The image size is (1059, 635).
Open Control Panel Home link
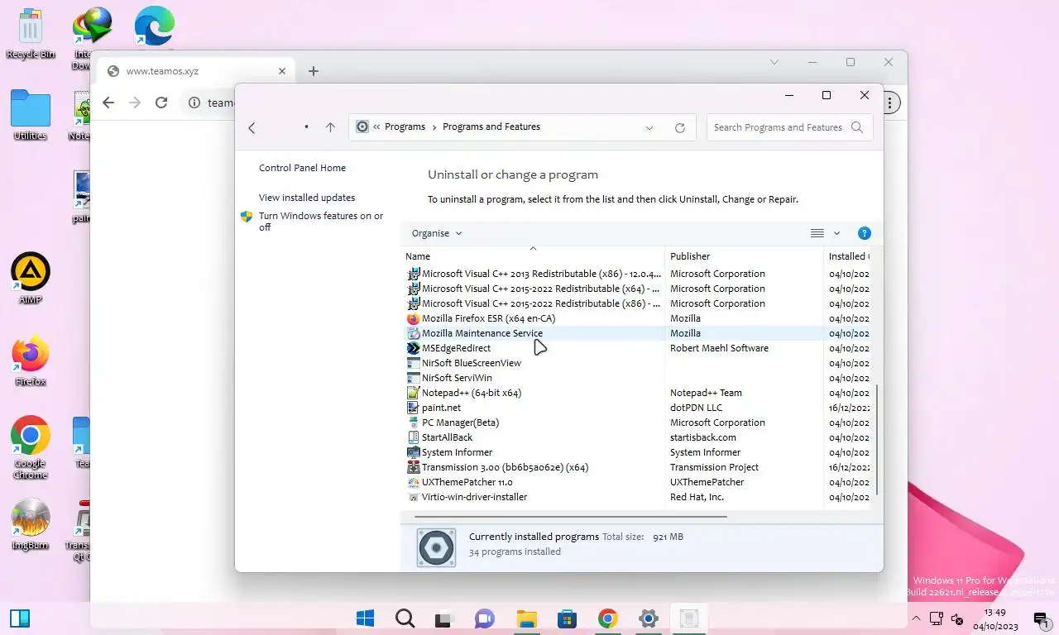tap(302, 168)
